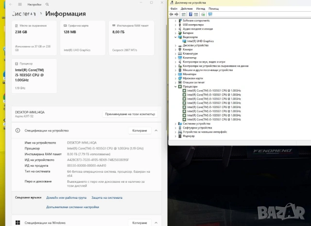The image size is (311, 226).
Task: Open the Settings search magnifier
Action: 47,4
